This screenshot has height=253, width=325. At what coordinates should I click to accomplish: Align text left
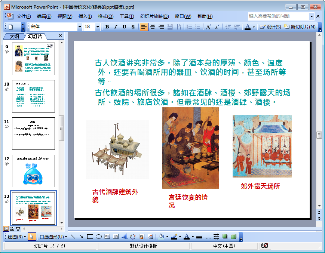coord(144,27)
